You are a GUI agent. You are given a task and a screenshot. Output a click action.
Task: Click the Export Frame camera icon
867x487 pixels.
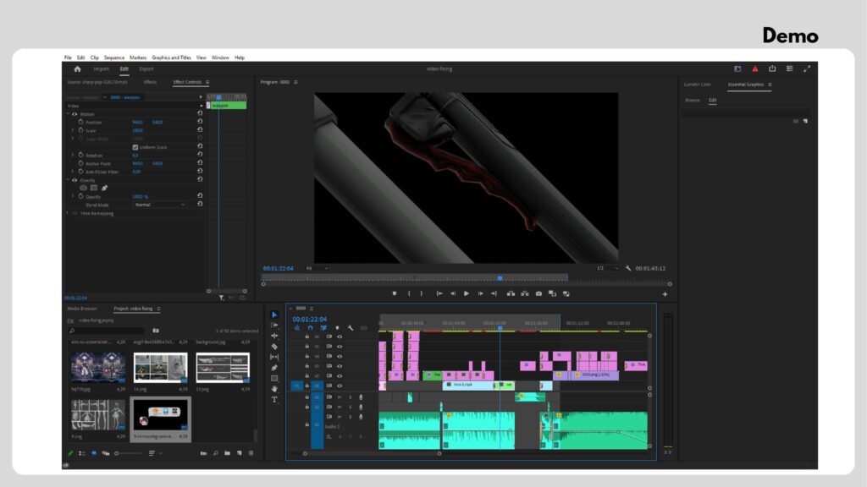(x=538, y=294)
